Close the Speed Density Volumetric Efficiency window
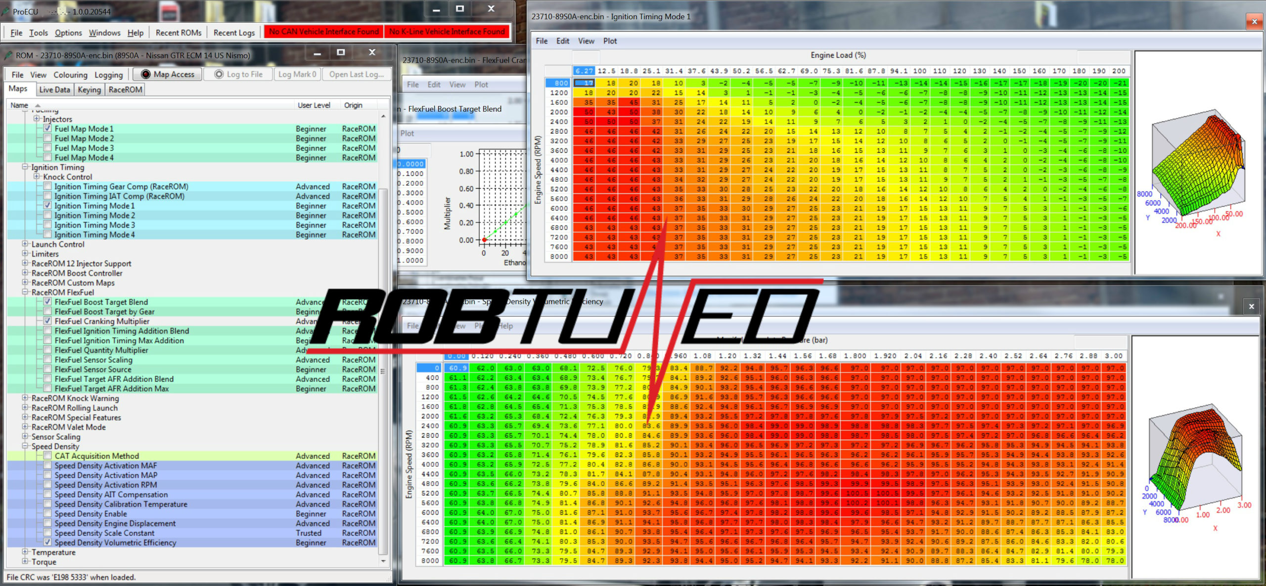1266x586 pixels. click(x=1252, y=306)
